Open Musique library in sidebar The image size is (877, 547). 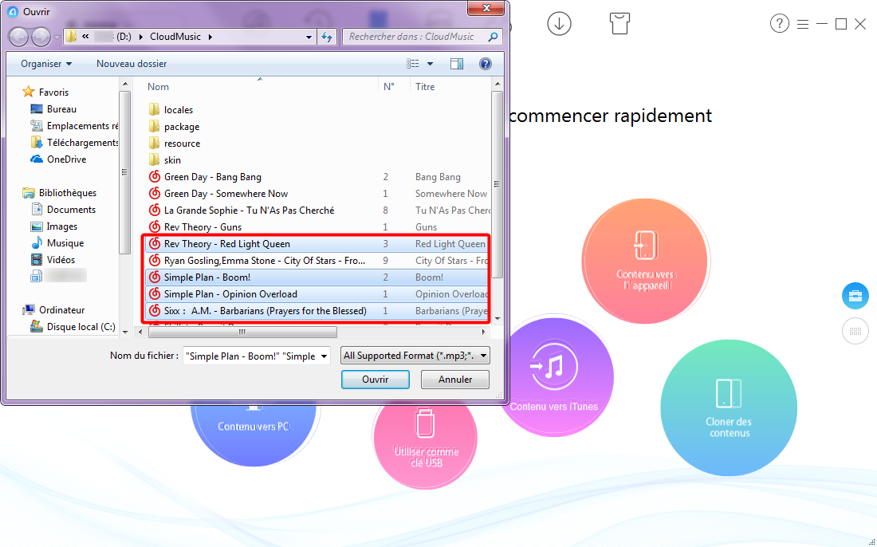coord(57,243)
